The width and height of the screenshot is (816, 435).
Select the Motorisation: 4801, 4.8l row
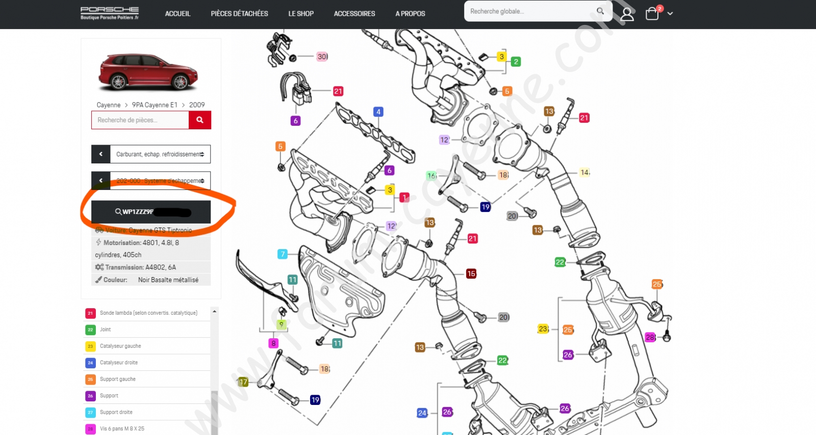pos(151,249)
